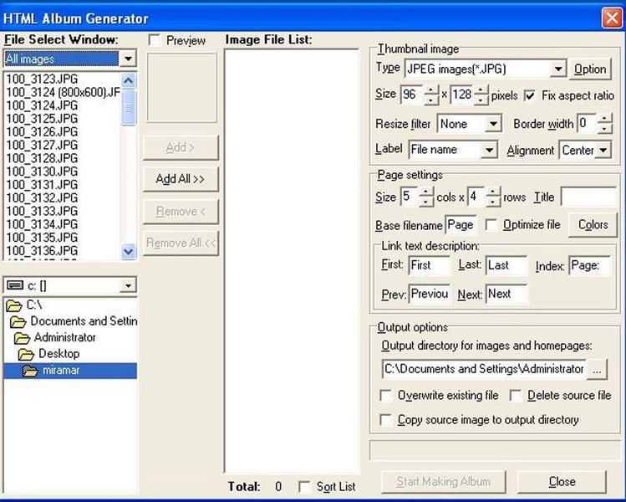Click the Start Making Album button

point(443,482)
